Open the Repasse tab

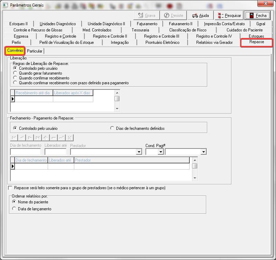257,42
